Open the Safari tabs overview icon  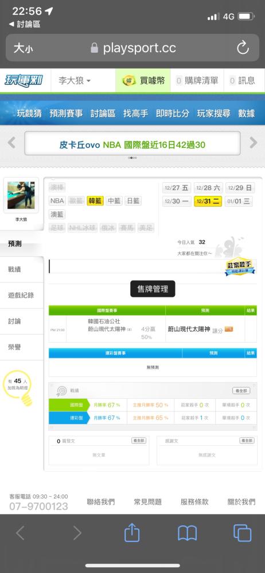tap(242, 533)
